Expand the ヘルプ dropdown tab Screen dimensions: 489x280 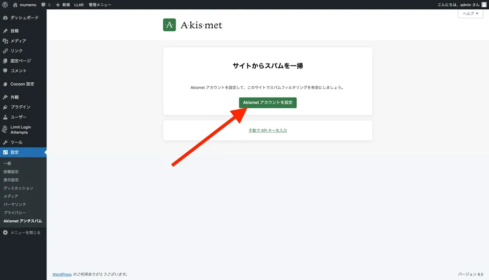tap(470, 14)
